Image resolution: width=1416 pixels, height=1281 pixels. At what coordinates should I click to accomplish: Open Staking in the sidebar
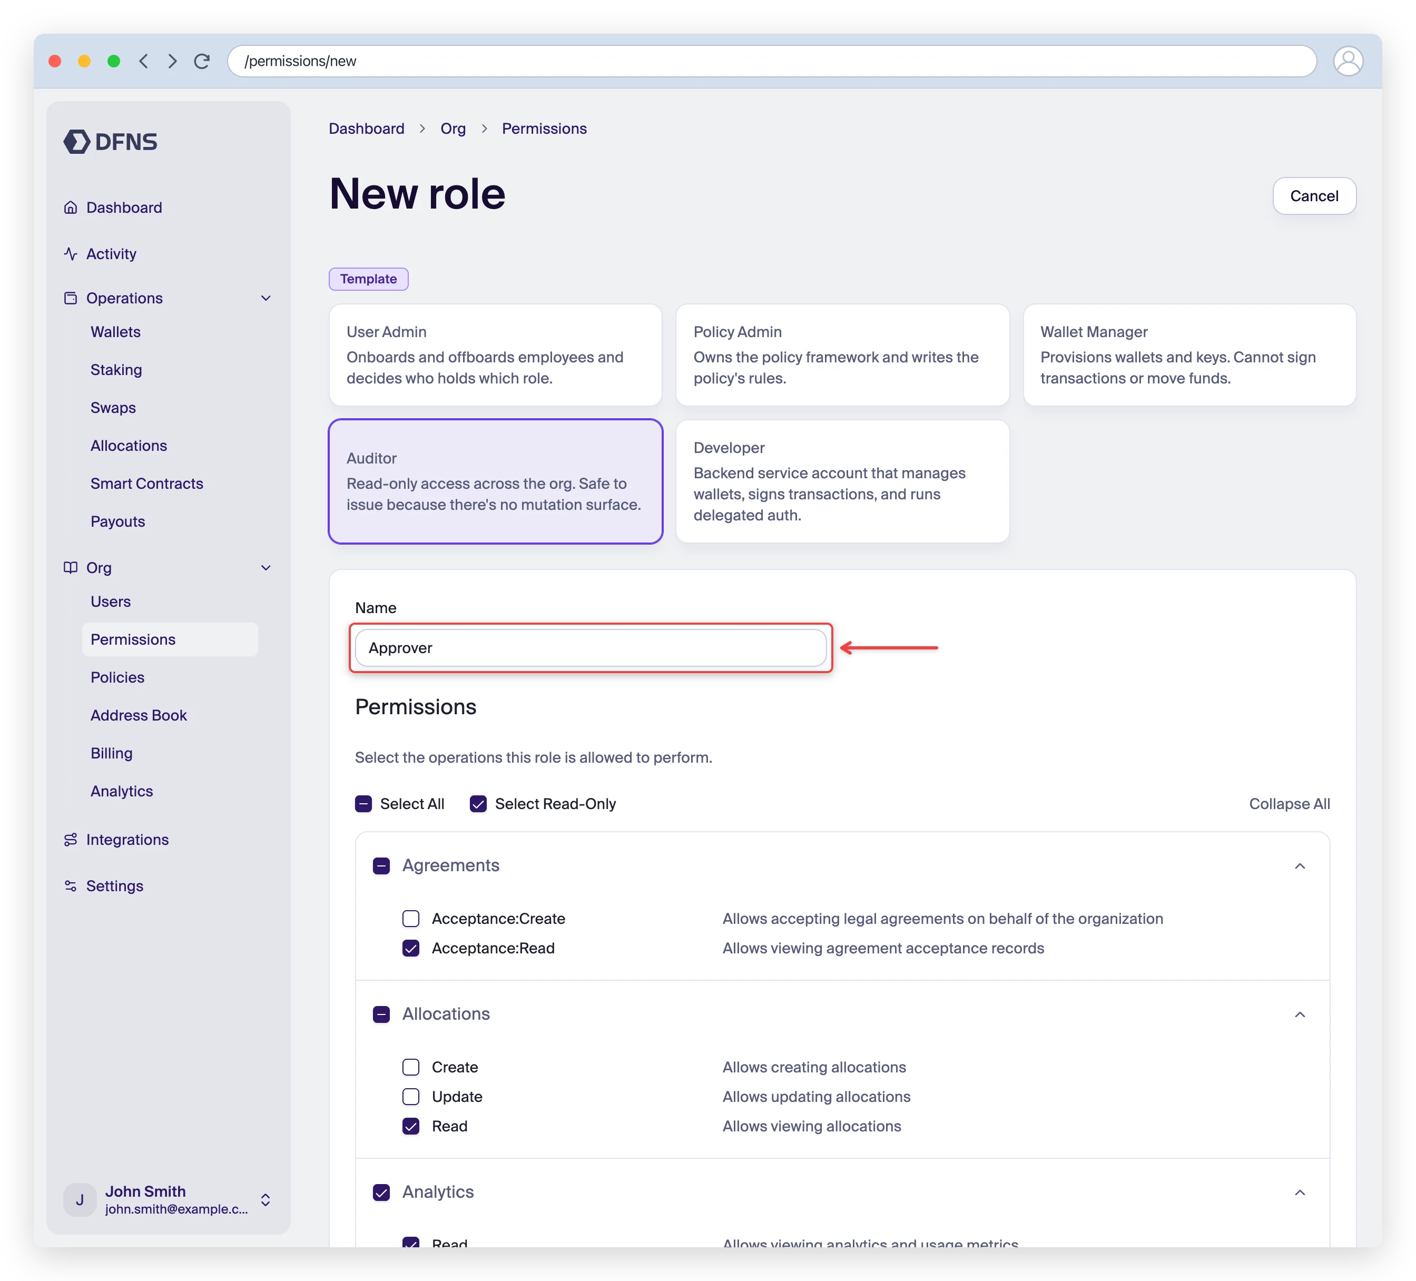coord(116,369)
